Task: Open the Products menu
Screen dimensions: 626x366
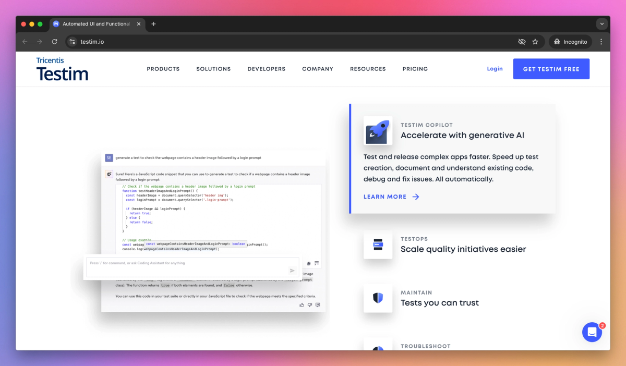Action: (163, 69)
